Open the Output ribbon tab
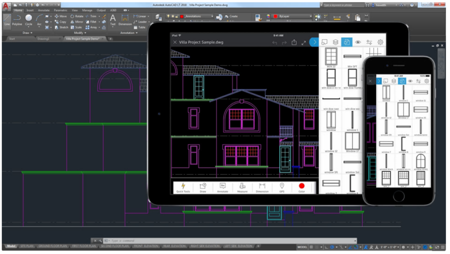This screenshot has width=450, height=254. click(x=101, y=11)
